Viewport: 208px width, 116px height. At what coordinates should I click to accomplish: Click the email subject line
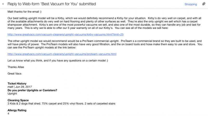click(x=52, y=4)
